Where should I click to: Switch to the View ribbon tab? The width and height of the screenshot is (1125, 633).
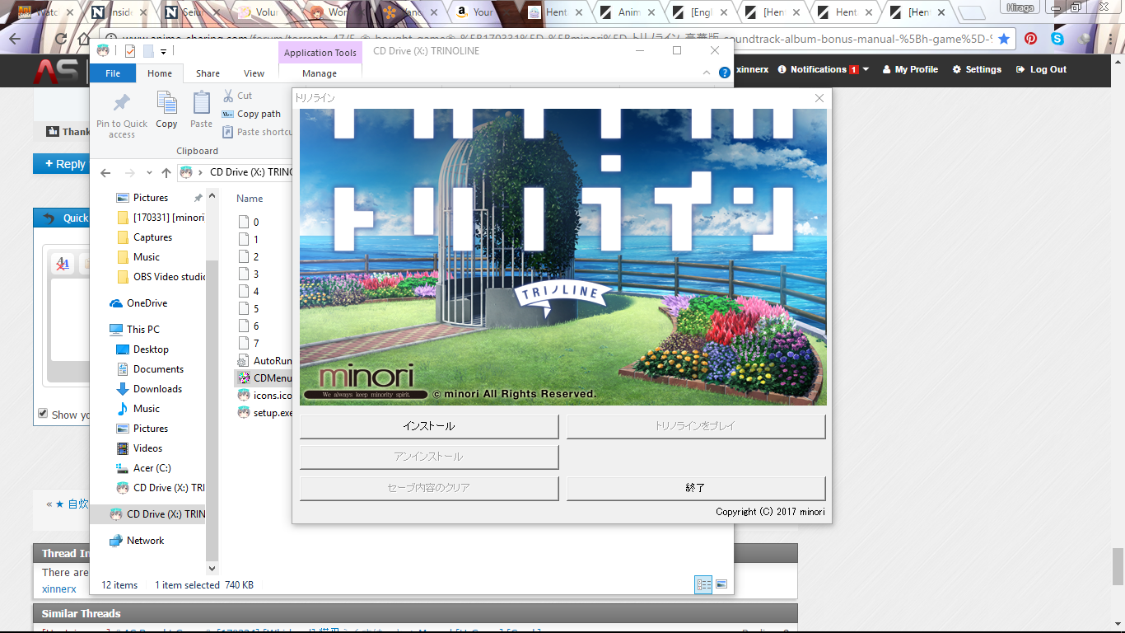click(254, 73)
